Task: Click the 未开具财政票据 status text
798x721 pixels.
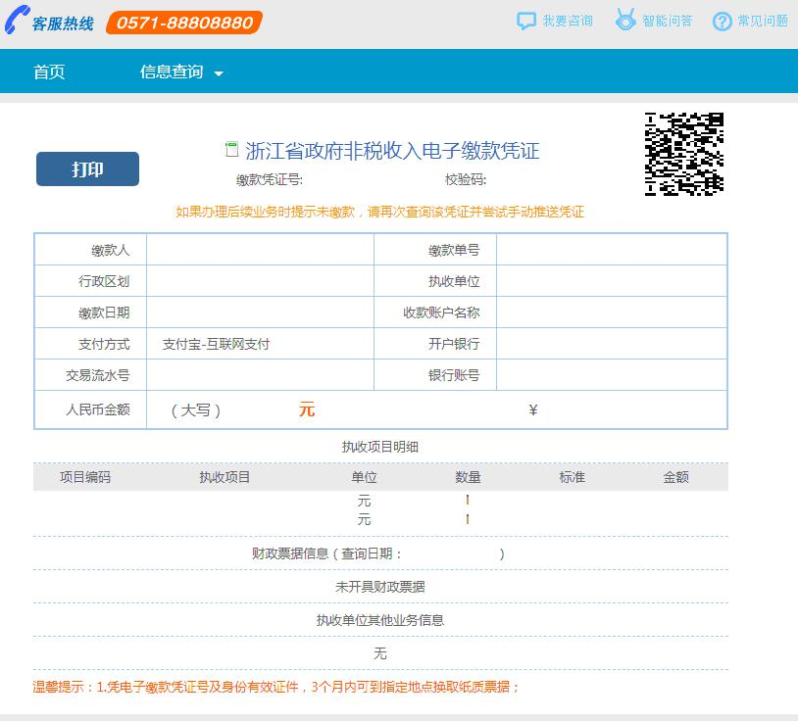Action: tap(380, 587)
